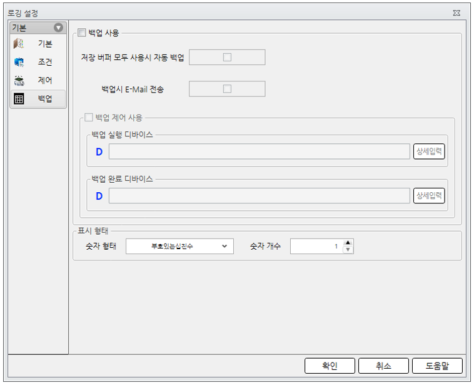The height and width of the screenshot is (385, 474).
Task: Collapse the 기본 panel header arrow
Action: click(x=58, y=28)
